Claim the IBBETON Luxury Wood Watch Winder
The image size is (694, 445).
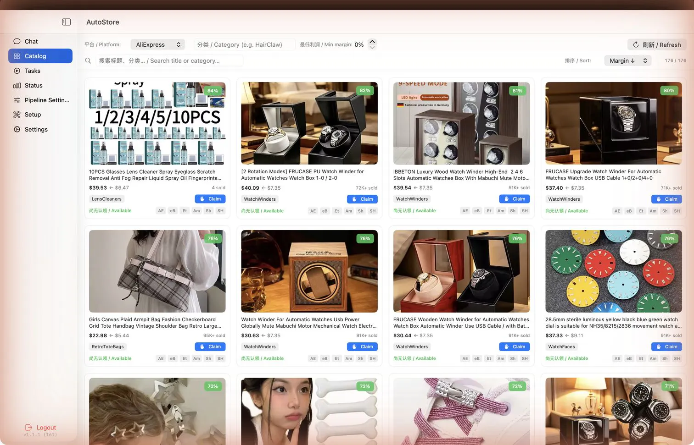515,199
